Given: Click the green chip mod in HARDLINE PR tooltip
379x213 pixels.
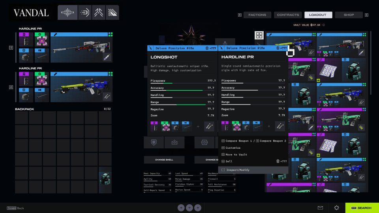Looking at the screenshot, I should pos(235,126).
